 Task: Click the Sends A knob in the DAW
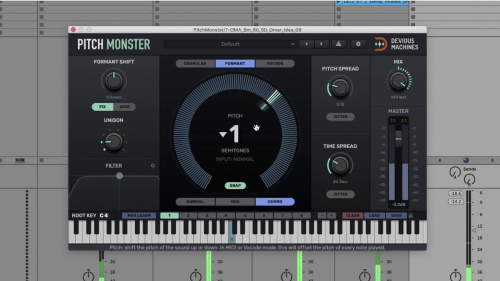455,173
